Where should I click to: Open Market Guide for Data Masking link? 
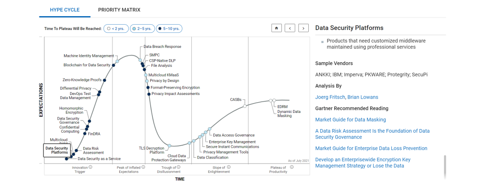(x=350, y=120)
